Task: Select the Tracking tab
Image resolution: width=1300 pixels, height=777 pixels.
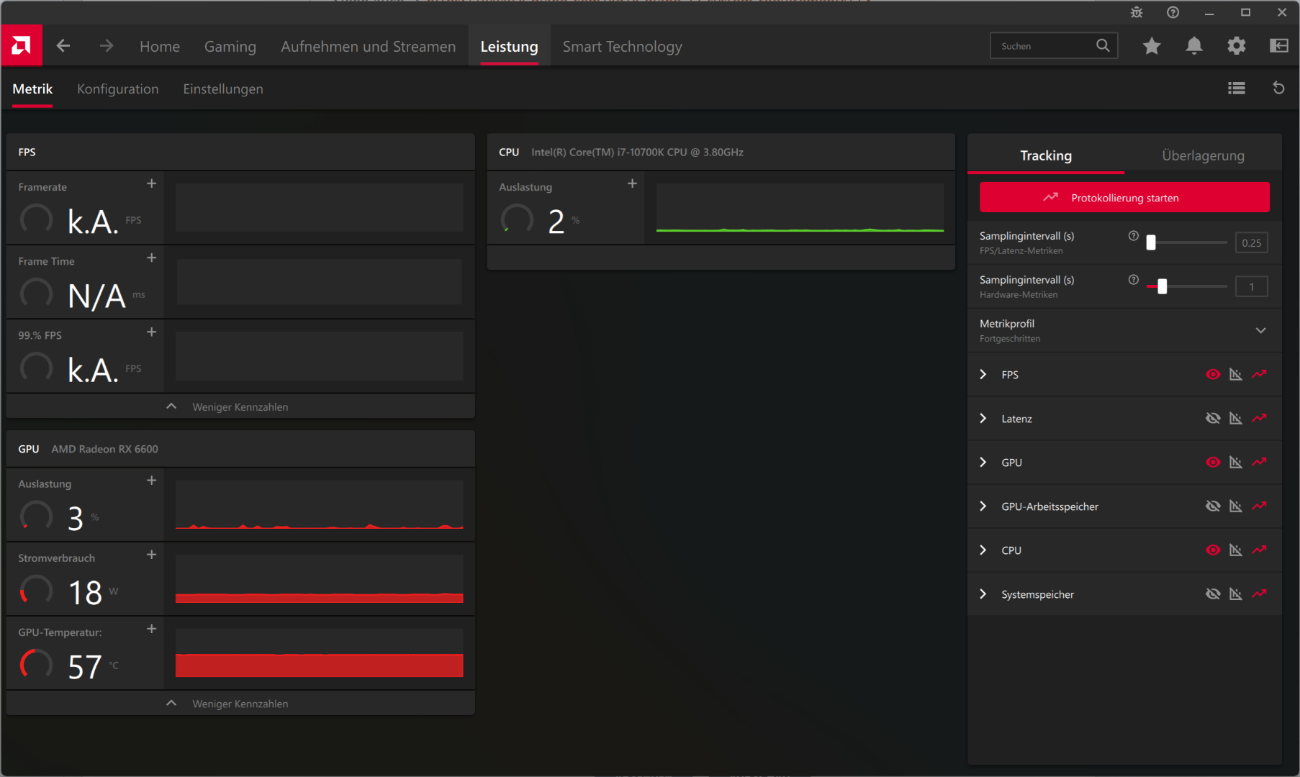Action: tap(1046, 155)
